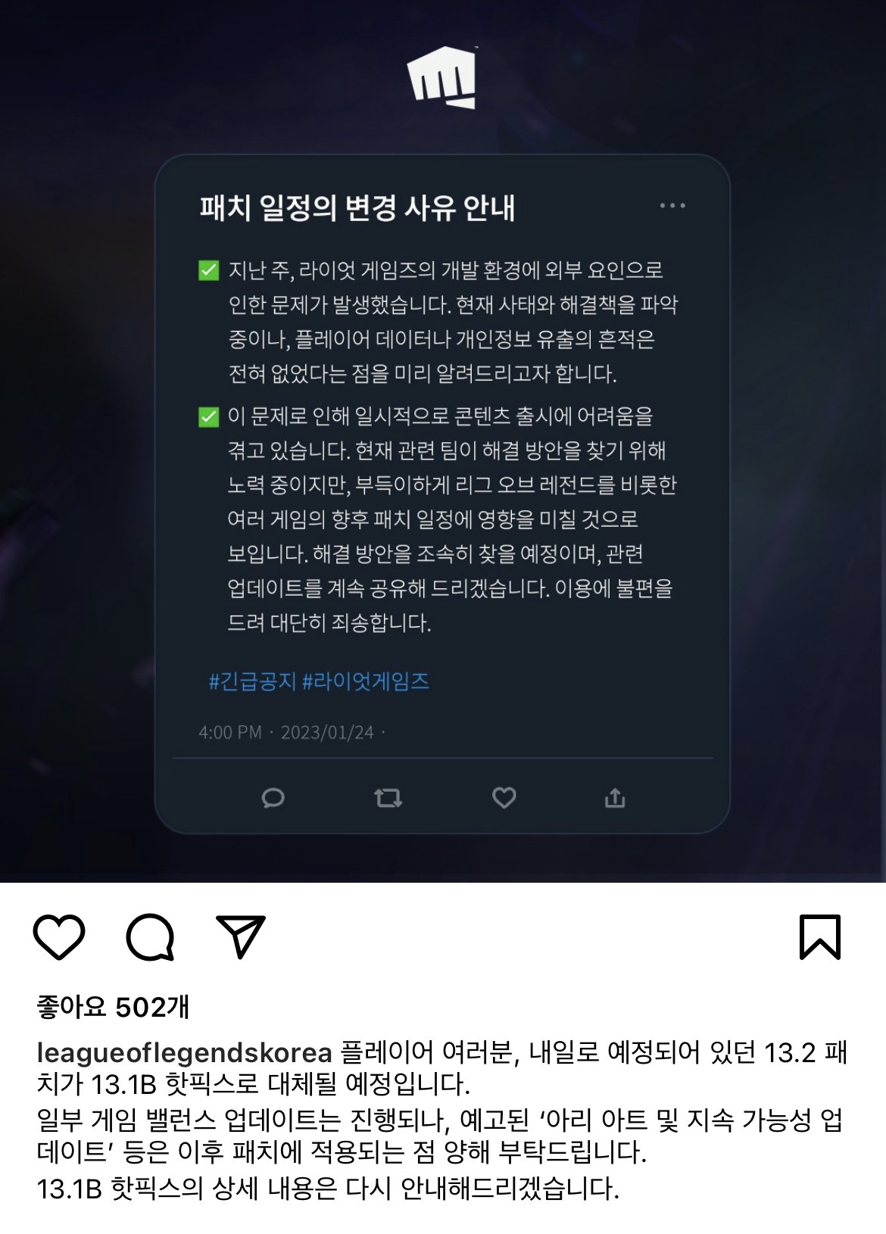Click the upload share icon inside the card
This screenshot has width=886, height=1234.
click(x=615, y=797)
